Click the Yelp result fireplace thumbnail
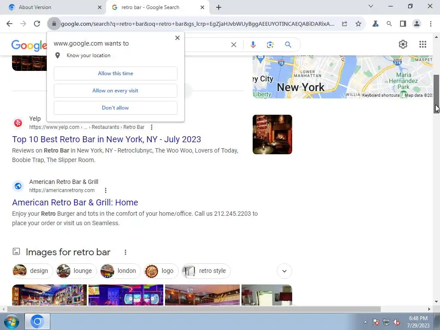The width and height of the screenshot is (440, 330). tap(272, 134)
